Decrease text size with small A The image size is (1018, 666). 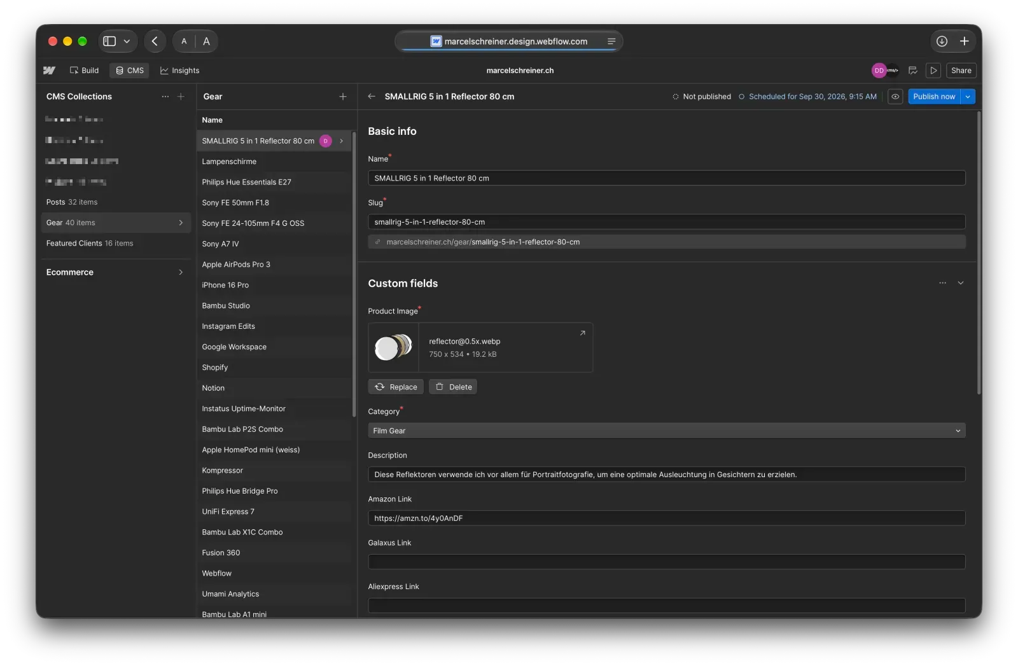184,41
